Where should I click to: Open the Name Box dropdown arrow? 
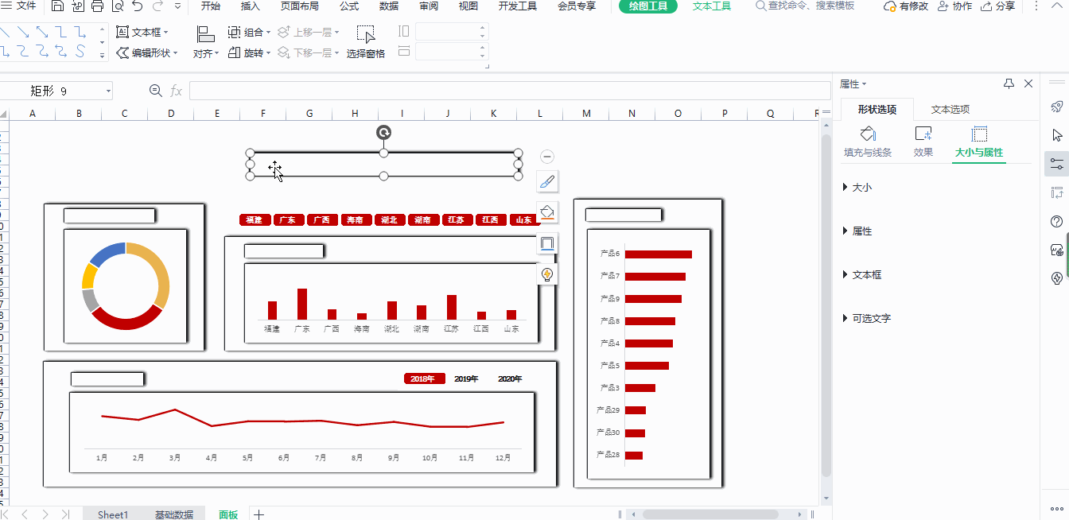tap(107, 91)
